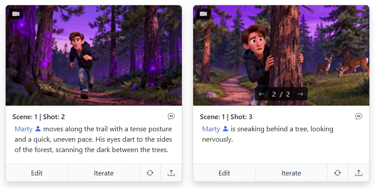This screenshot has height=188, width=375.
Task: Click the video camera icon on Shot 3 image
Action: [204, 14]
